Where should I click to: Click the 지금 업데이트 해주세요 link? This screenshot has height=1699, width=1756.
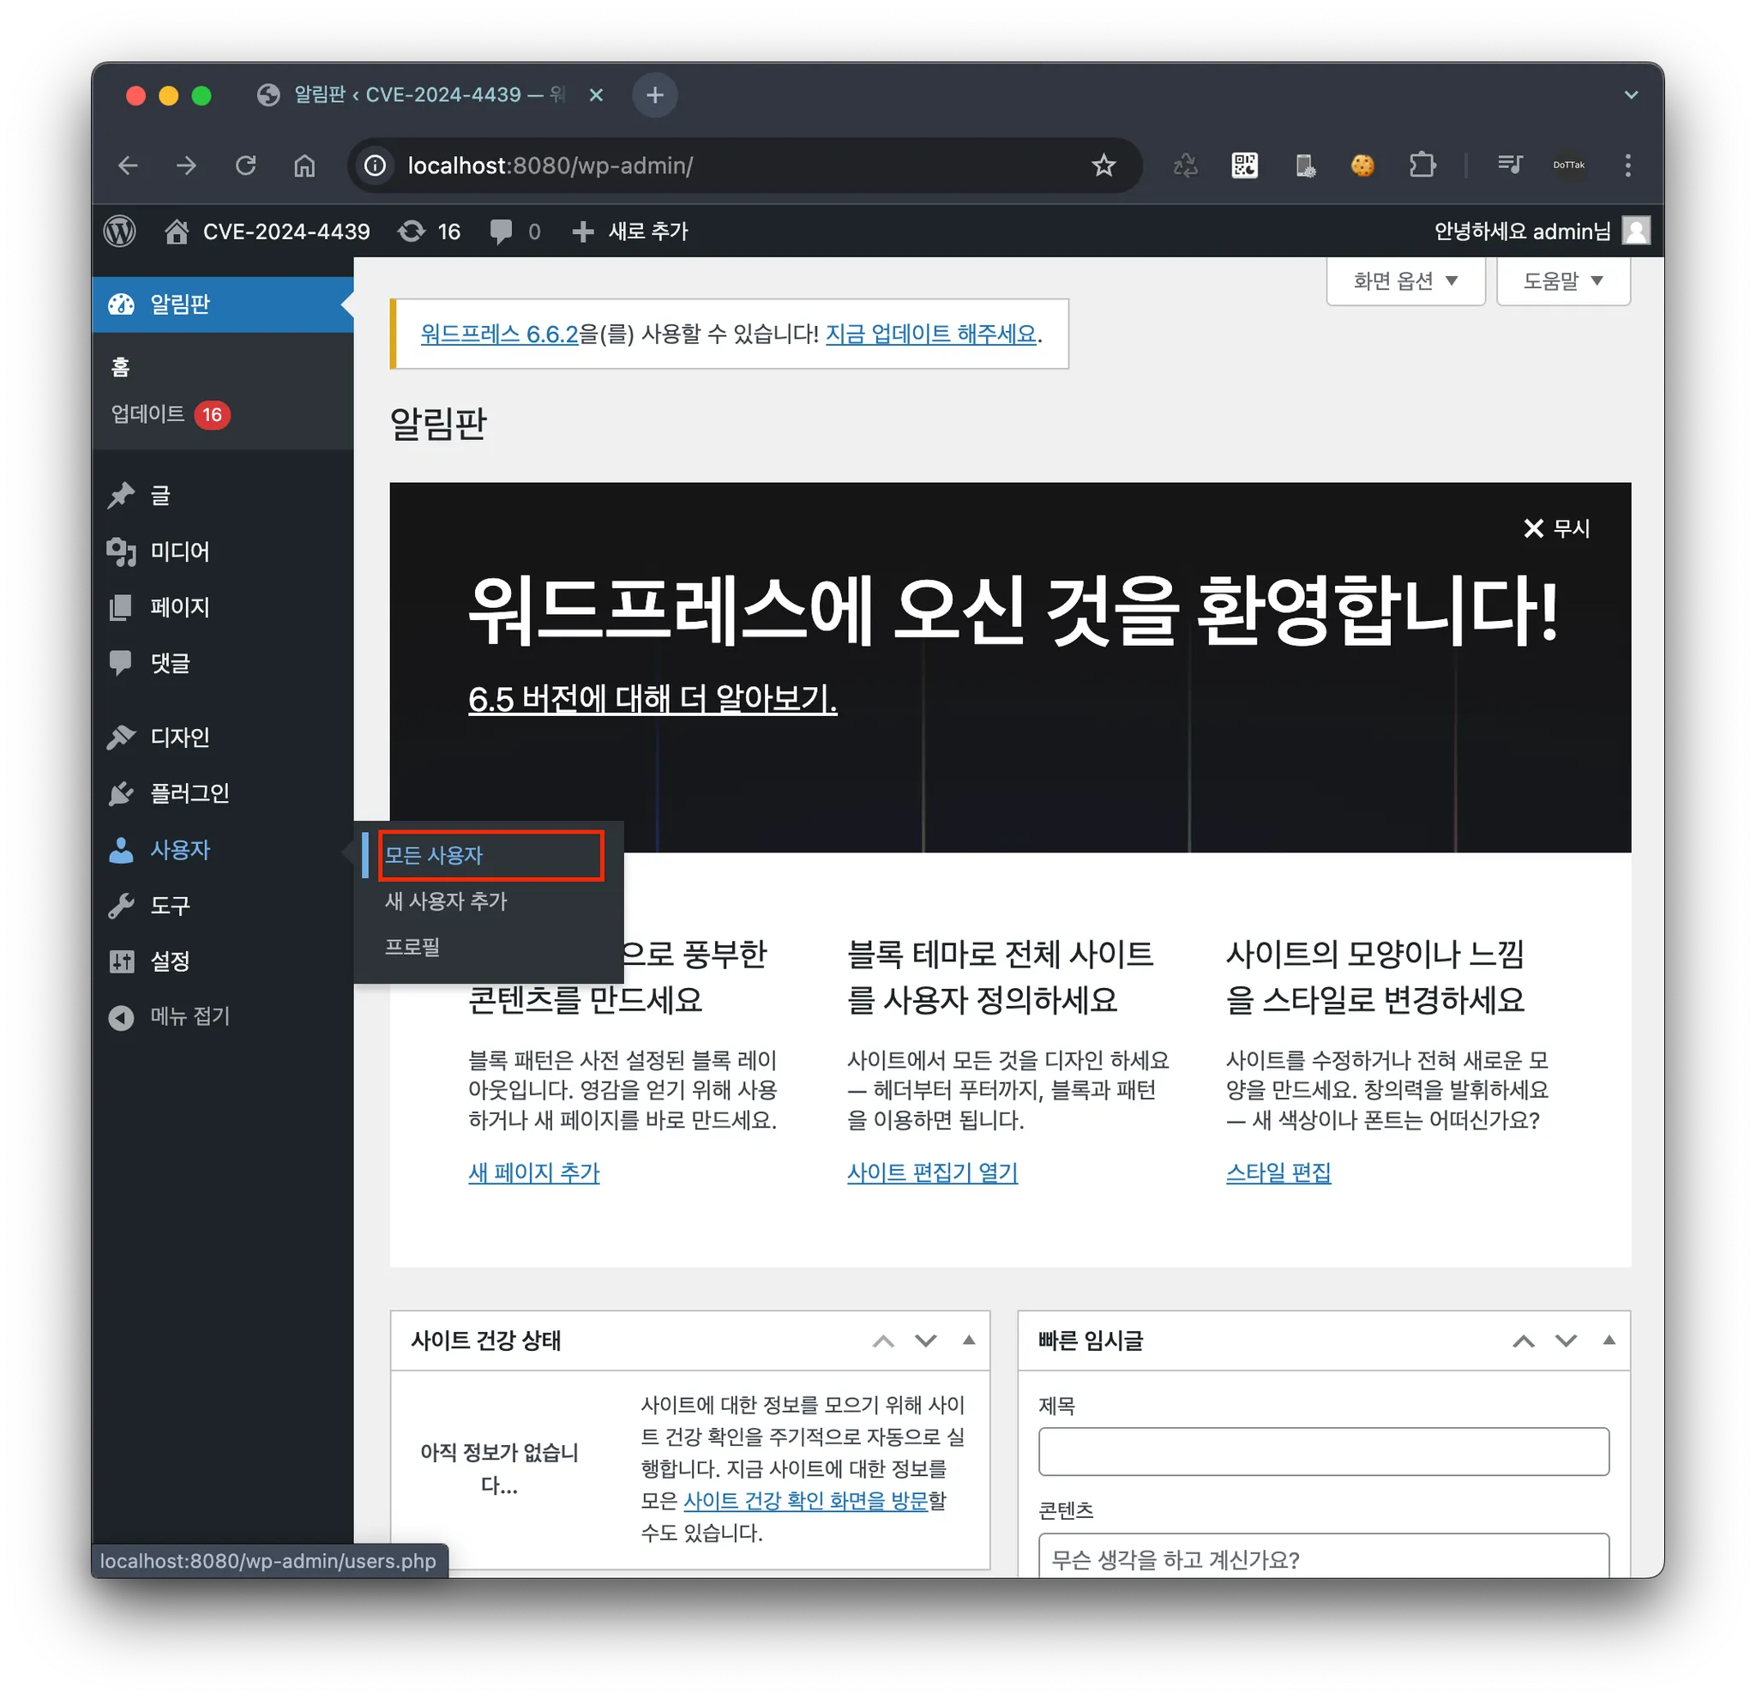[x=930, y=334]
